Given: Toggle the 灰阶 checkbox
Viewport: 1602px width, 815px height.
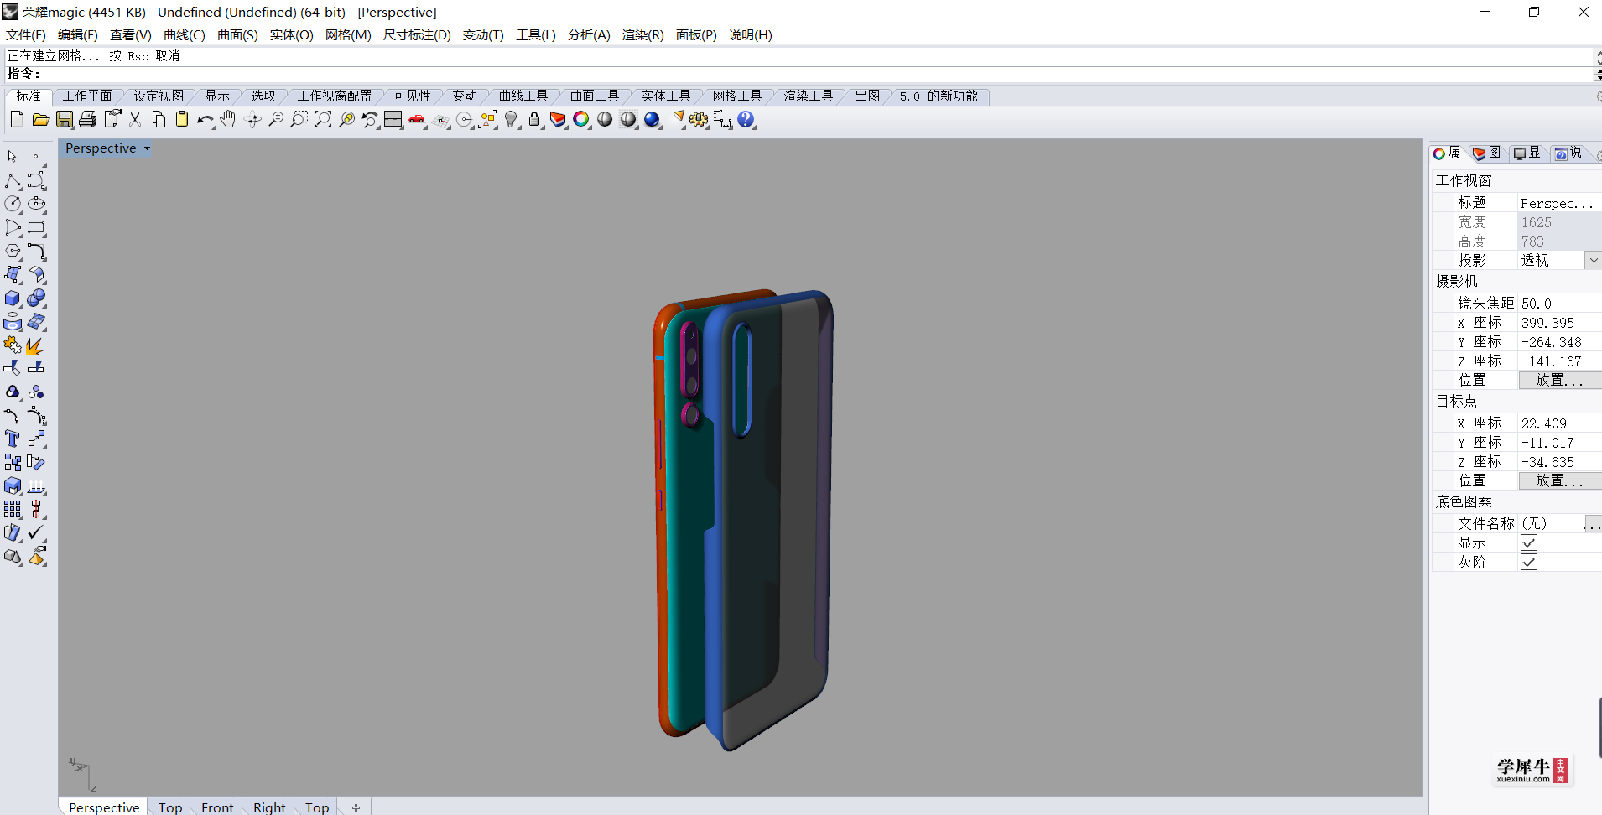Looking at the screenshot, I should tap(1529, 562).
